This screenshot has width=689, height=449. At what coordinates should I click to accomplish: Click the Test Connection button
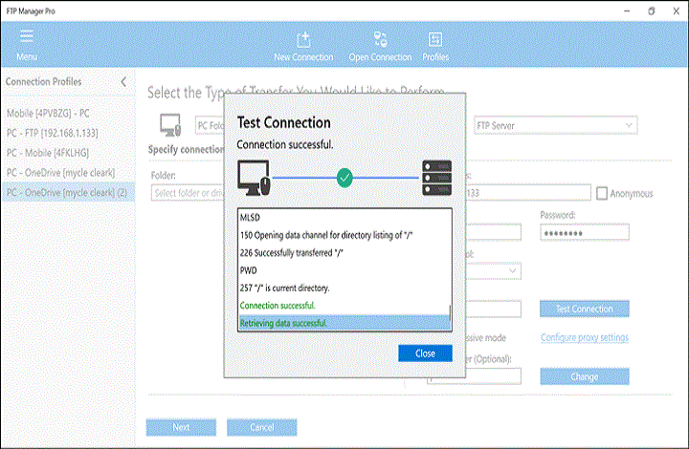coord(584,309)
